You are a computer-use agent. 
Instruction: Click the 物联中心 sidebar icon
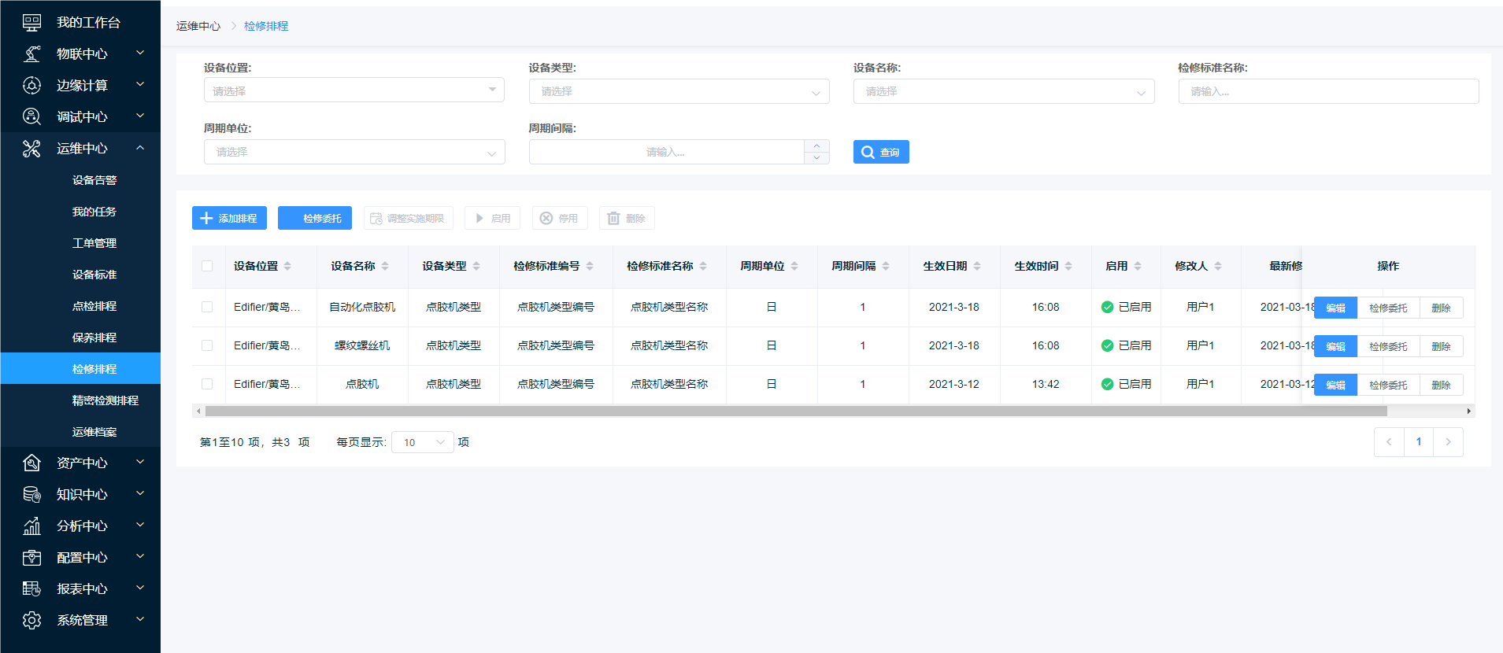tap(31, 54)
